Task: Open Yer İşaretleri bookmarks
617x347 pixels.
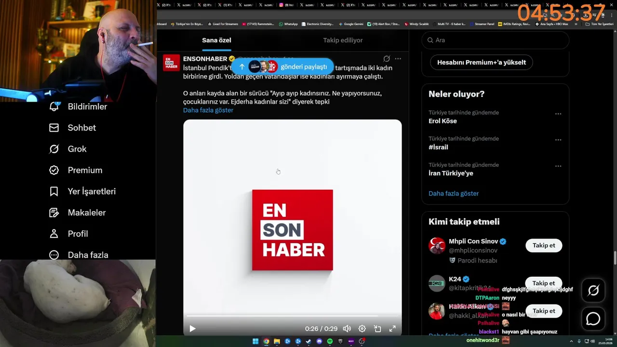Action: click(x=82, y=191)
